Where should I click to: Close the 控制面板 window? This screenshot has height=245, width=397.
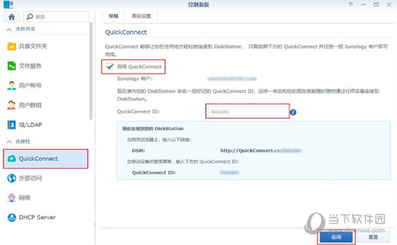(x=389, y=5)
